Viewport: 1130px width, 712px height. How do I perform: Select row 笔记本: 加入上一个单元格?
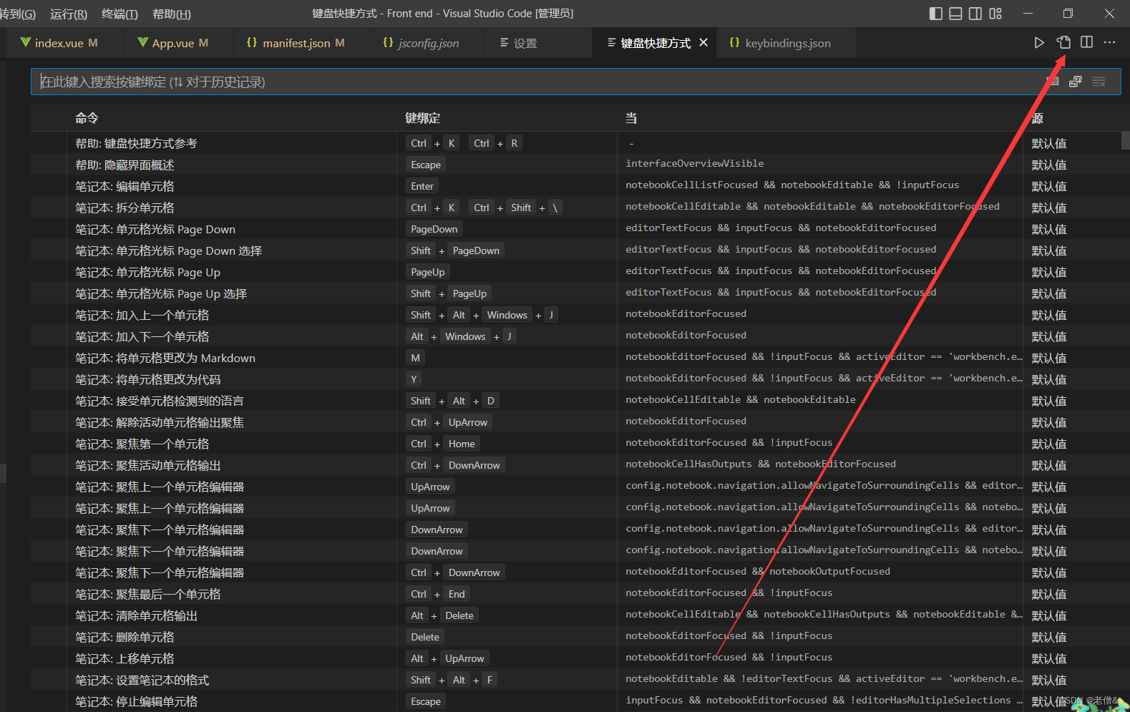pos(576,315)
